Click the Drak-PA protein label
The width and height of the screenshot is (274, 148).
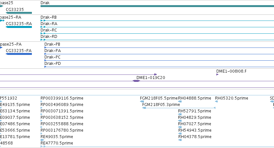click(52, 51)
